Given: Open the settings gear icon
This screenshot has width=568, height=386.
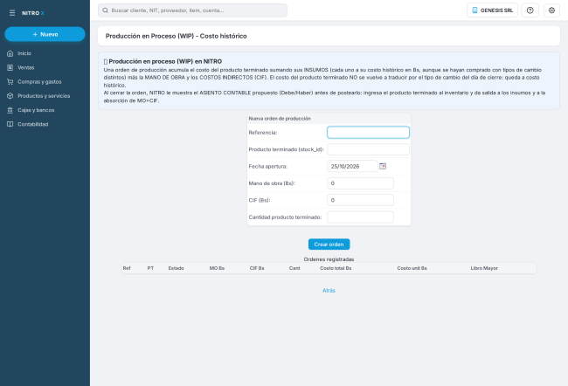Looking at the screenshot, I should pos(551,10).
